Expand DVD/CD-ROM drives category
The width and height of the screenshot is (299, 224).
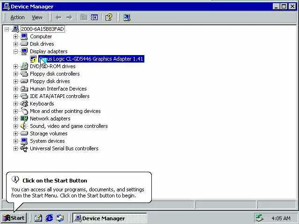(x=15, y=66)
